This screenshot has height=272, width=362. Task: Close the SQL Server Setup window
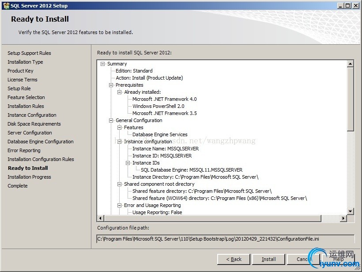pos(355,6)
